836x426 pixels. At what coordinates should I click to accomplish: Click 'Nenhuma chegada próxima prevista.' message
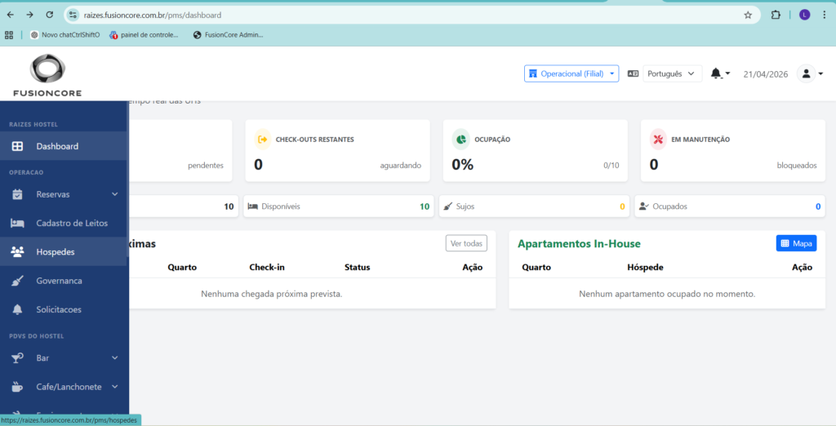click(271, 294)
